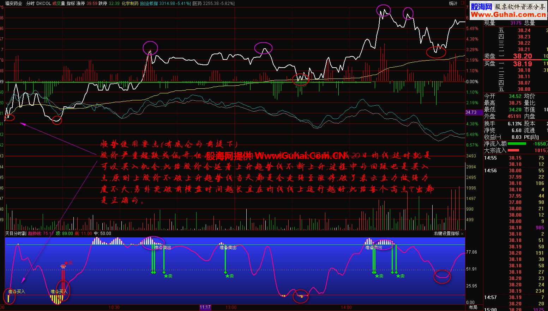Open the 创业板指 index quote
548x311 pixels.
[165, 4]
